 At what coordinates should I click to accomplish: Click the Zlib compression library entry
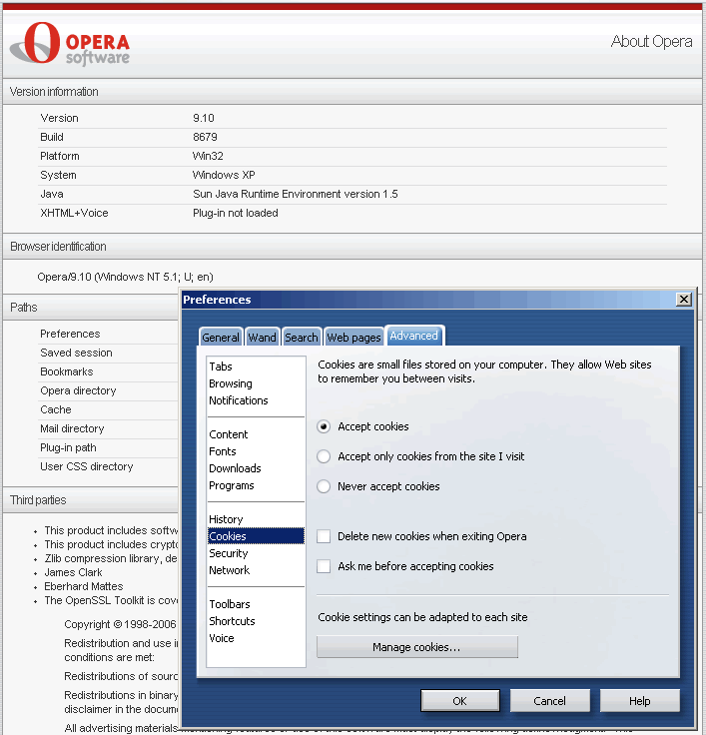[x=111, y=558]
